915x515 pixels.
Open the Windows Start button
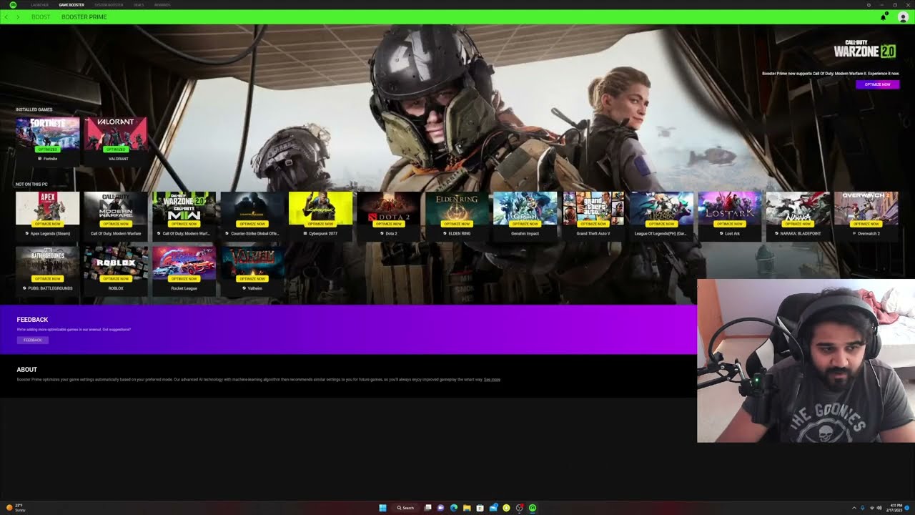pos(382,508)
